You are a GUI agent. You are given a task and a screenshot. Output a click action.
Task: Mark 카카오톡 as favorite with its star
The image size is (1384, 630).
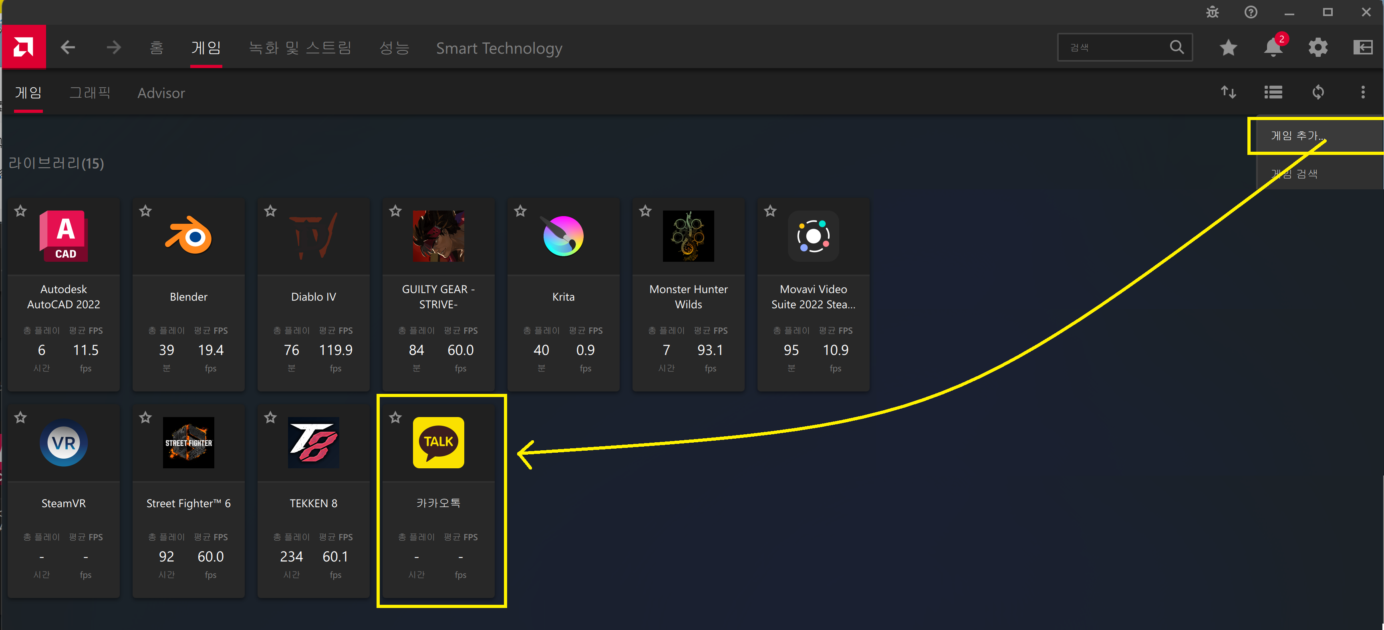click(x=395, y=417)
